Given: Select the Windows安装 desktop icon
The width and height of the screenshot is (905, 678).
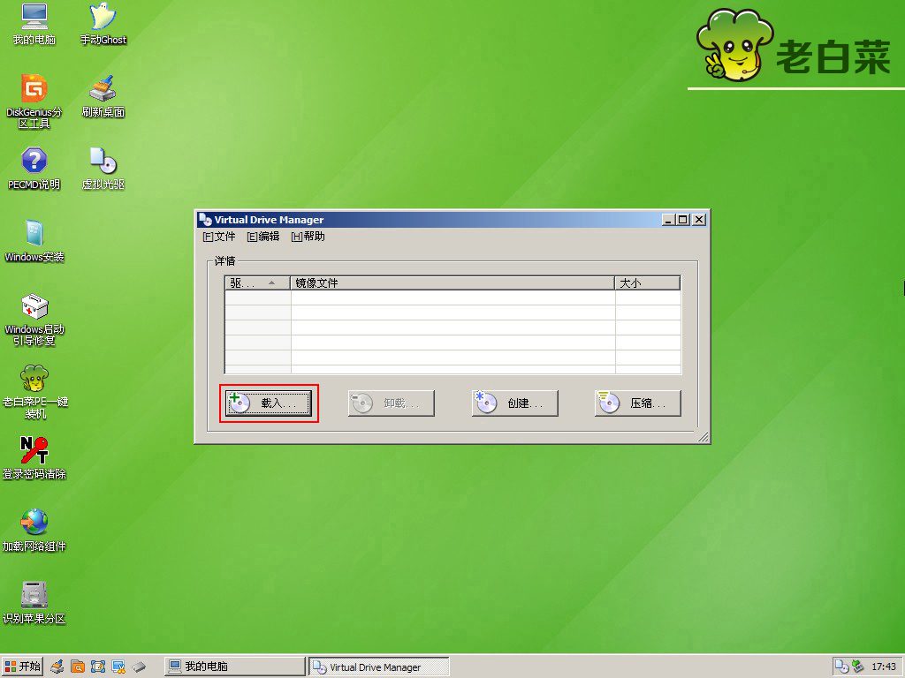Looking at the screenshot, I should pos(34,234).
